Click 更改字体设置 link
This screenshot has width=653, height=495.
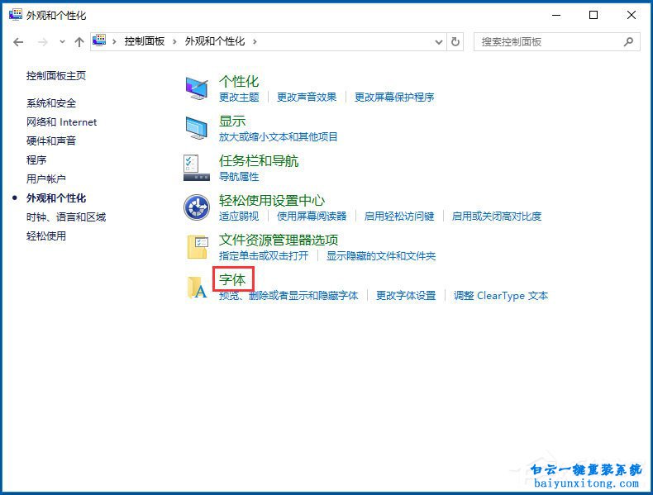pos(406,296)
